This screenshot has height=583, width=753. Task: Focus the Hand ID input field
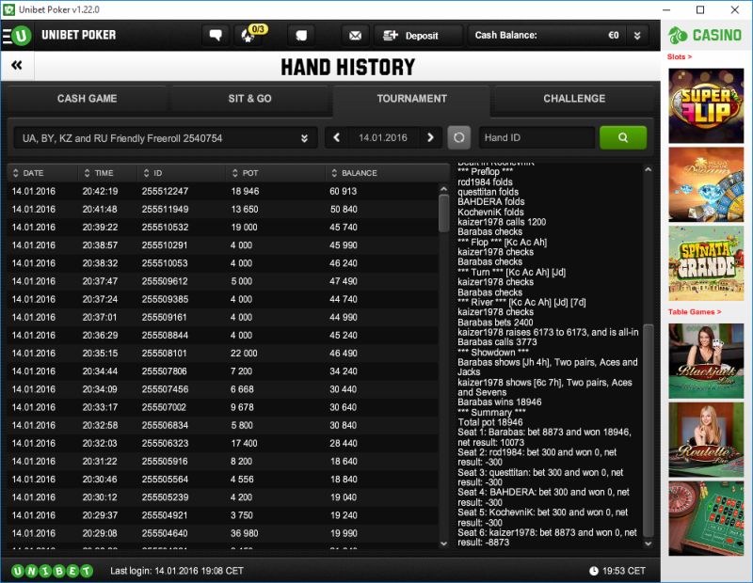(x=537, y=137)
